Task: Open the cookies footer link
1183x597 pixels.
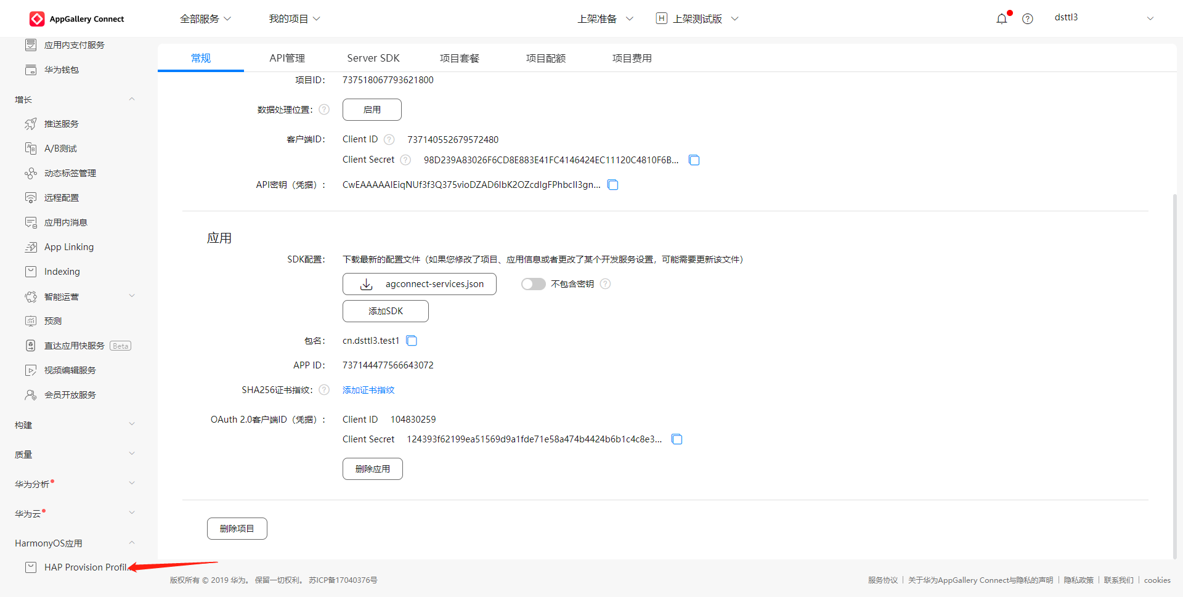Action: click(1157, 580)
